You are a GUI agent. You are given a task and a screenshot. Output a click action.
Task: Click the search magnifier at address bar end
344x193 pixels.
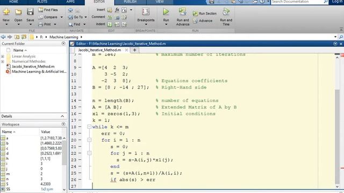[341, 37]
